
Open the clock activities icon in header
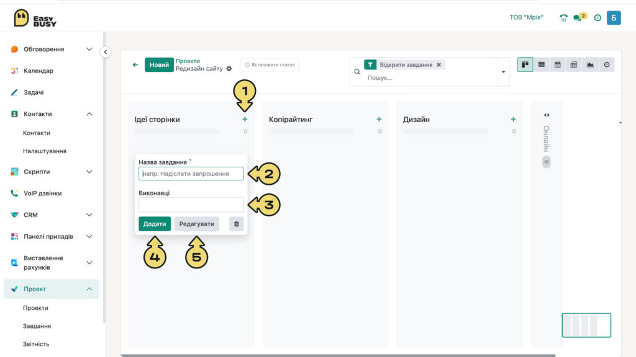[597, 18]
